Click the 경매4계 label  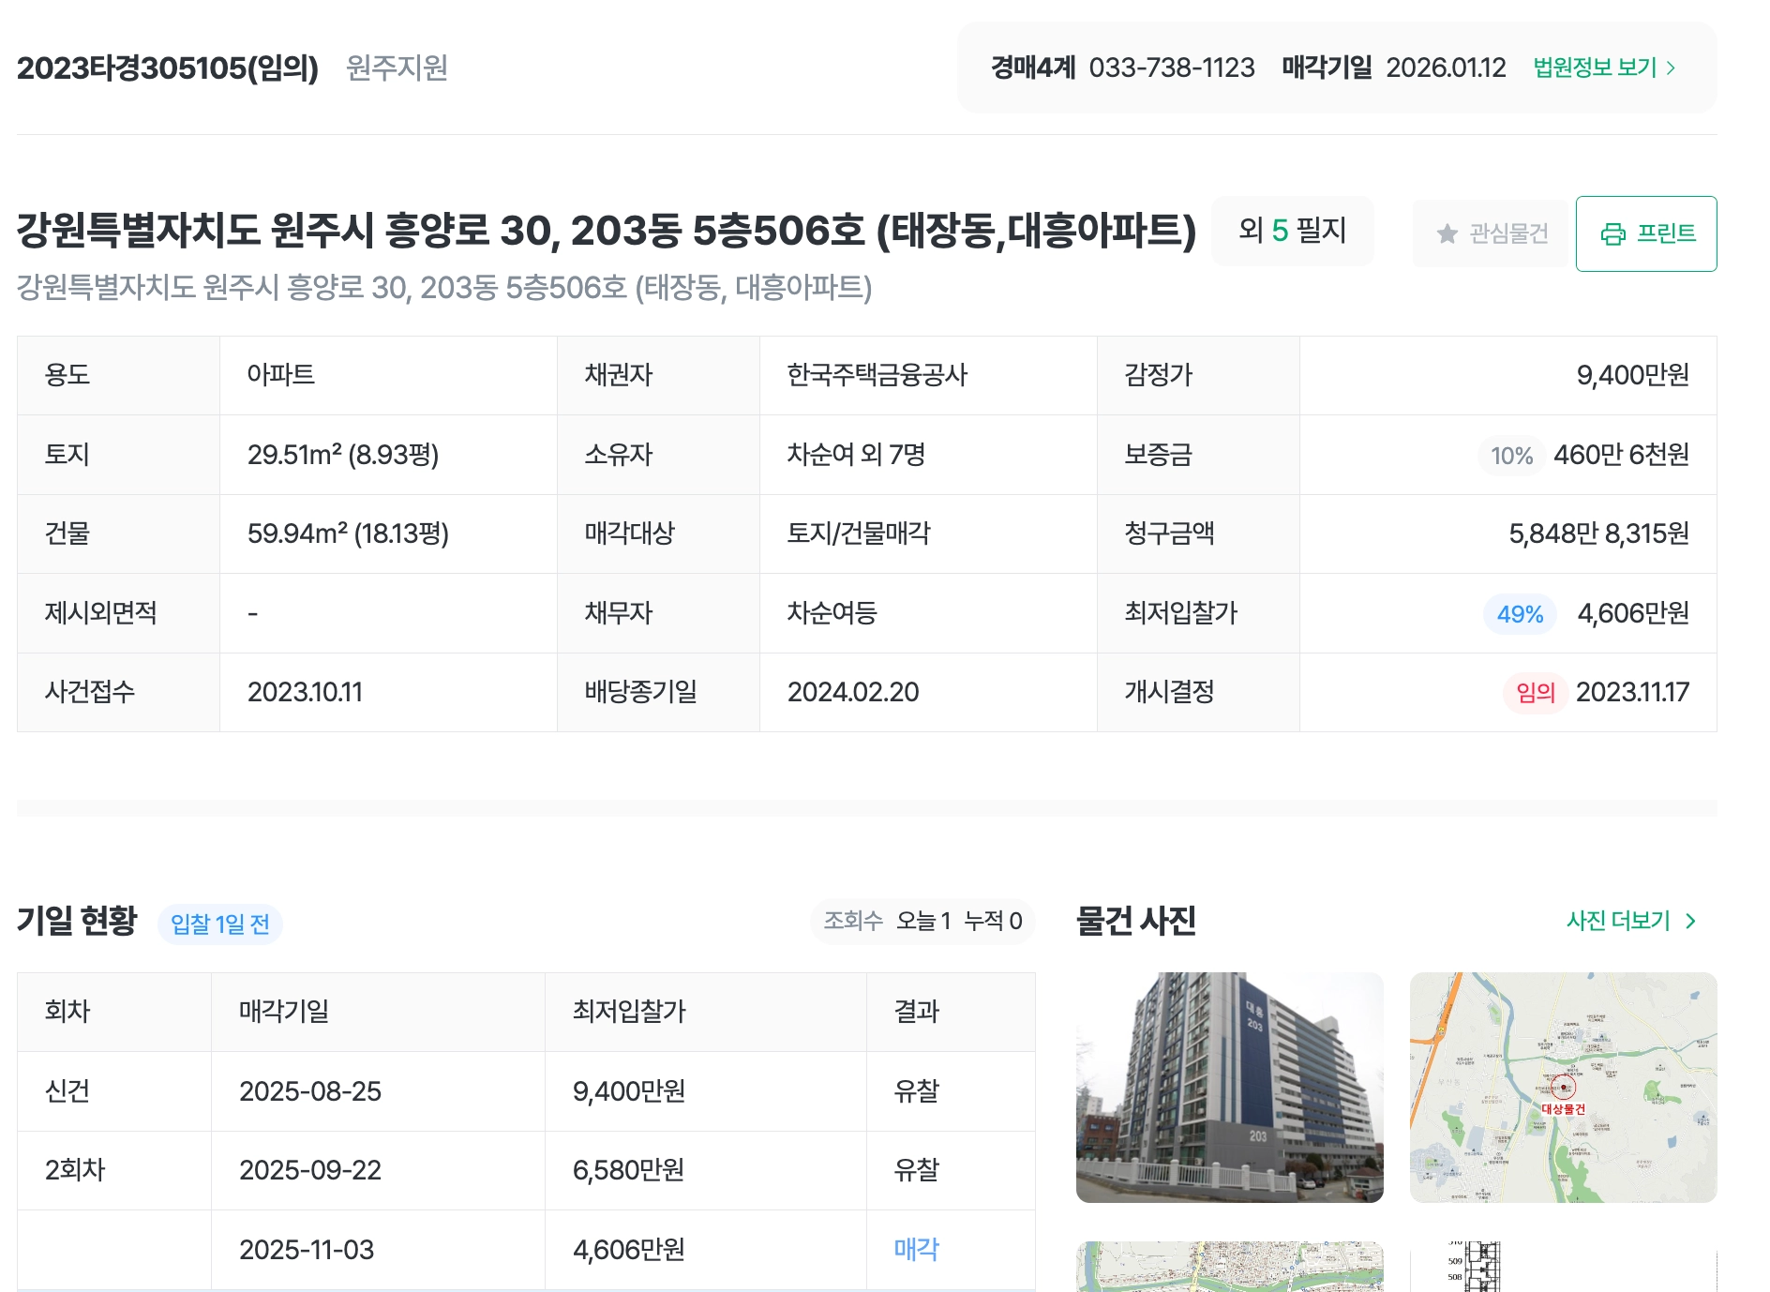pyautogui.click(x=1033, y=68)
